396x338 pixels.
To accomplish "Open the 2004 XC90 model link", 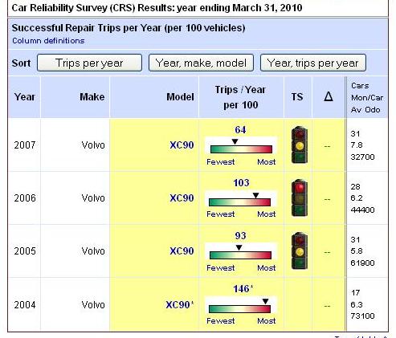I will click(x=180, y=305).
